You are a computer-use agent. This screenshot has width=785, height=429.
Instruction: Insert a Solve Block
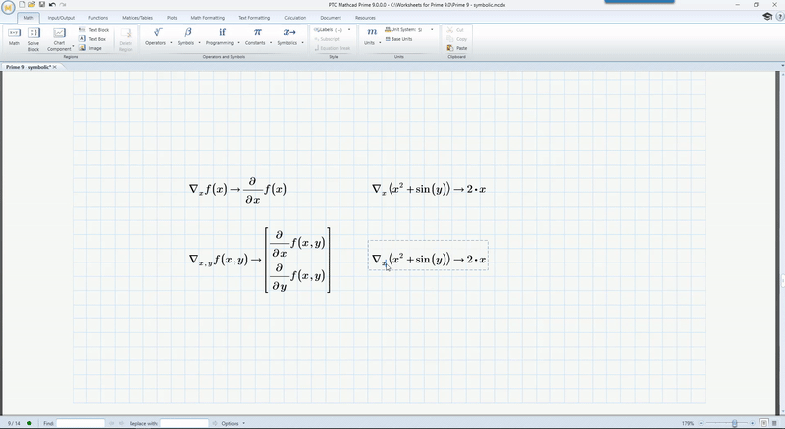tap(34, 37)
